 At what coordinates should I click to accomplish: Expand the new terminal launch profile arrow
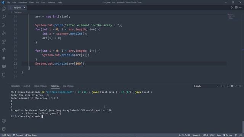point(224,86)
